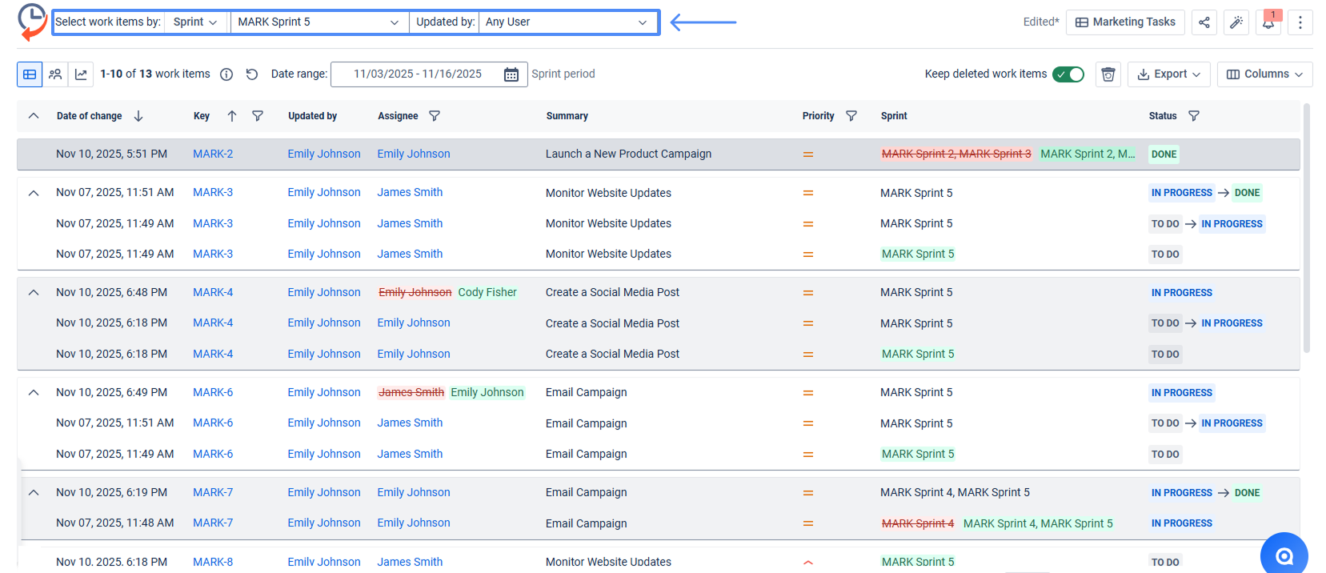Open MARK-7 link at 6:19 PM row
The height and width of the screenshot is (573, 1326).
(x=213, y=493)
